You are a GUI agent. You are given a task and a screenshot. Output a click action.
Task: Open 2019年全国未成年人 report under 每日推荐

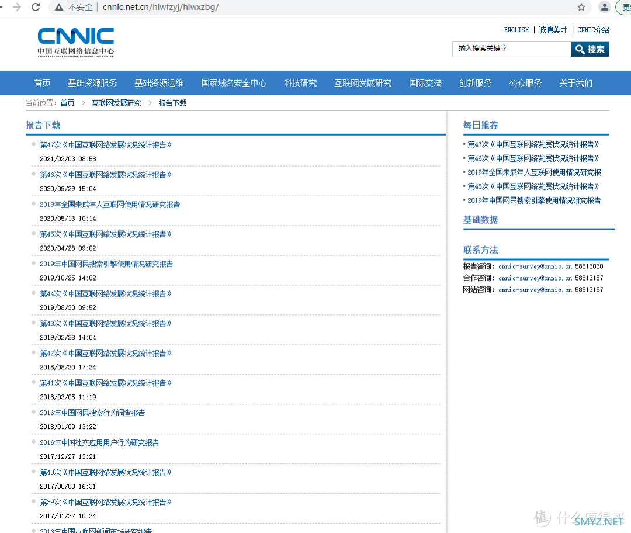(x=534, y=173)
